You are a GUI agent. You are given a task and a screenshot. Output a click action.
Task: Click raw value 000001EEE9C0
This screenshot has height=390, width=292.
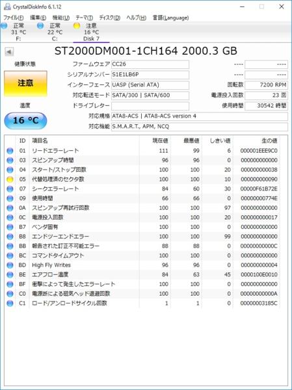(259, 151)
